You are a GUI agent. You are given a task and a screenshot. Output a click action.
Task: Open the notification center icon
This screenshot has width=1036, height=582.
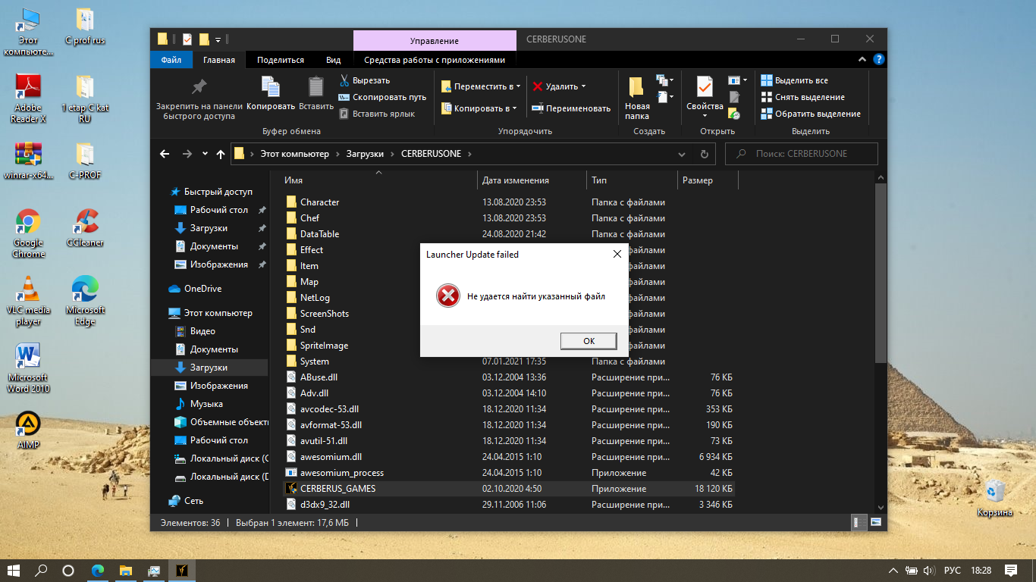[1010, 570]
